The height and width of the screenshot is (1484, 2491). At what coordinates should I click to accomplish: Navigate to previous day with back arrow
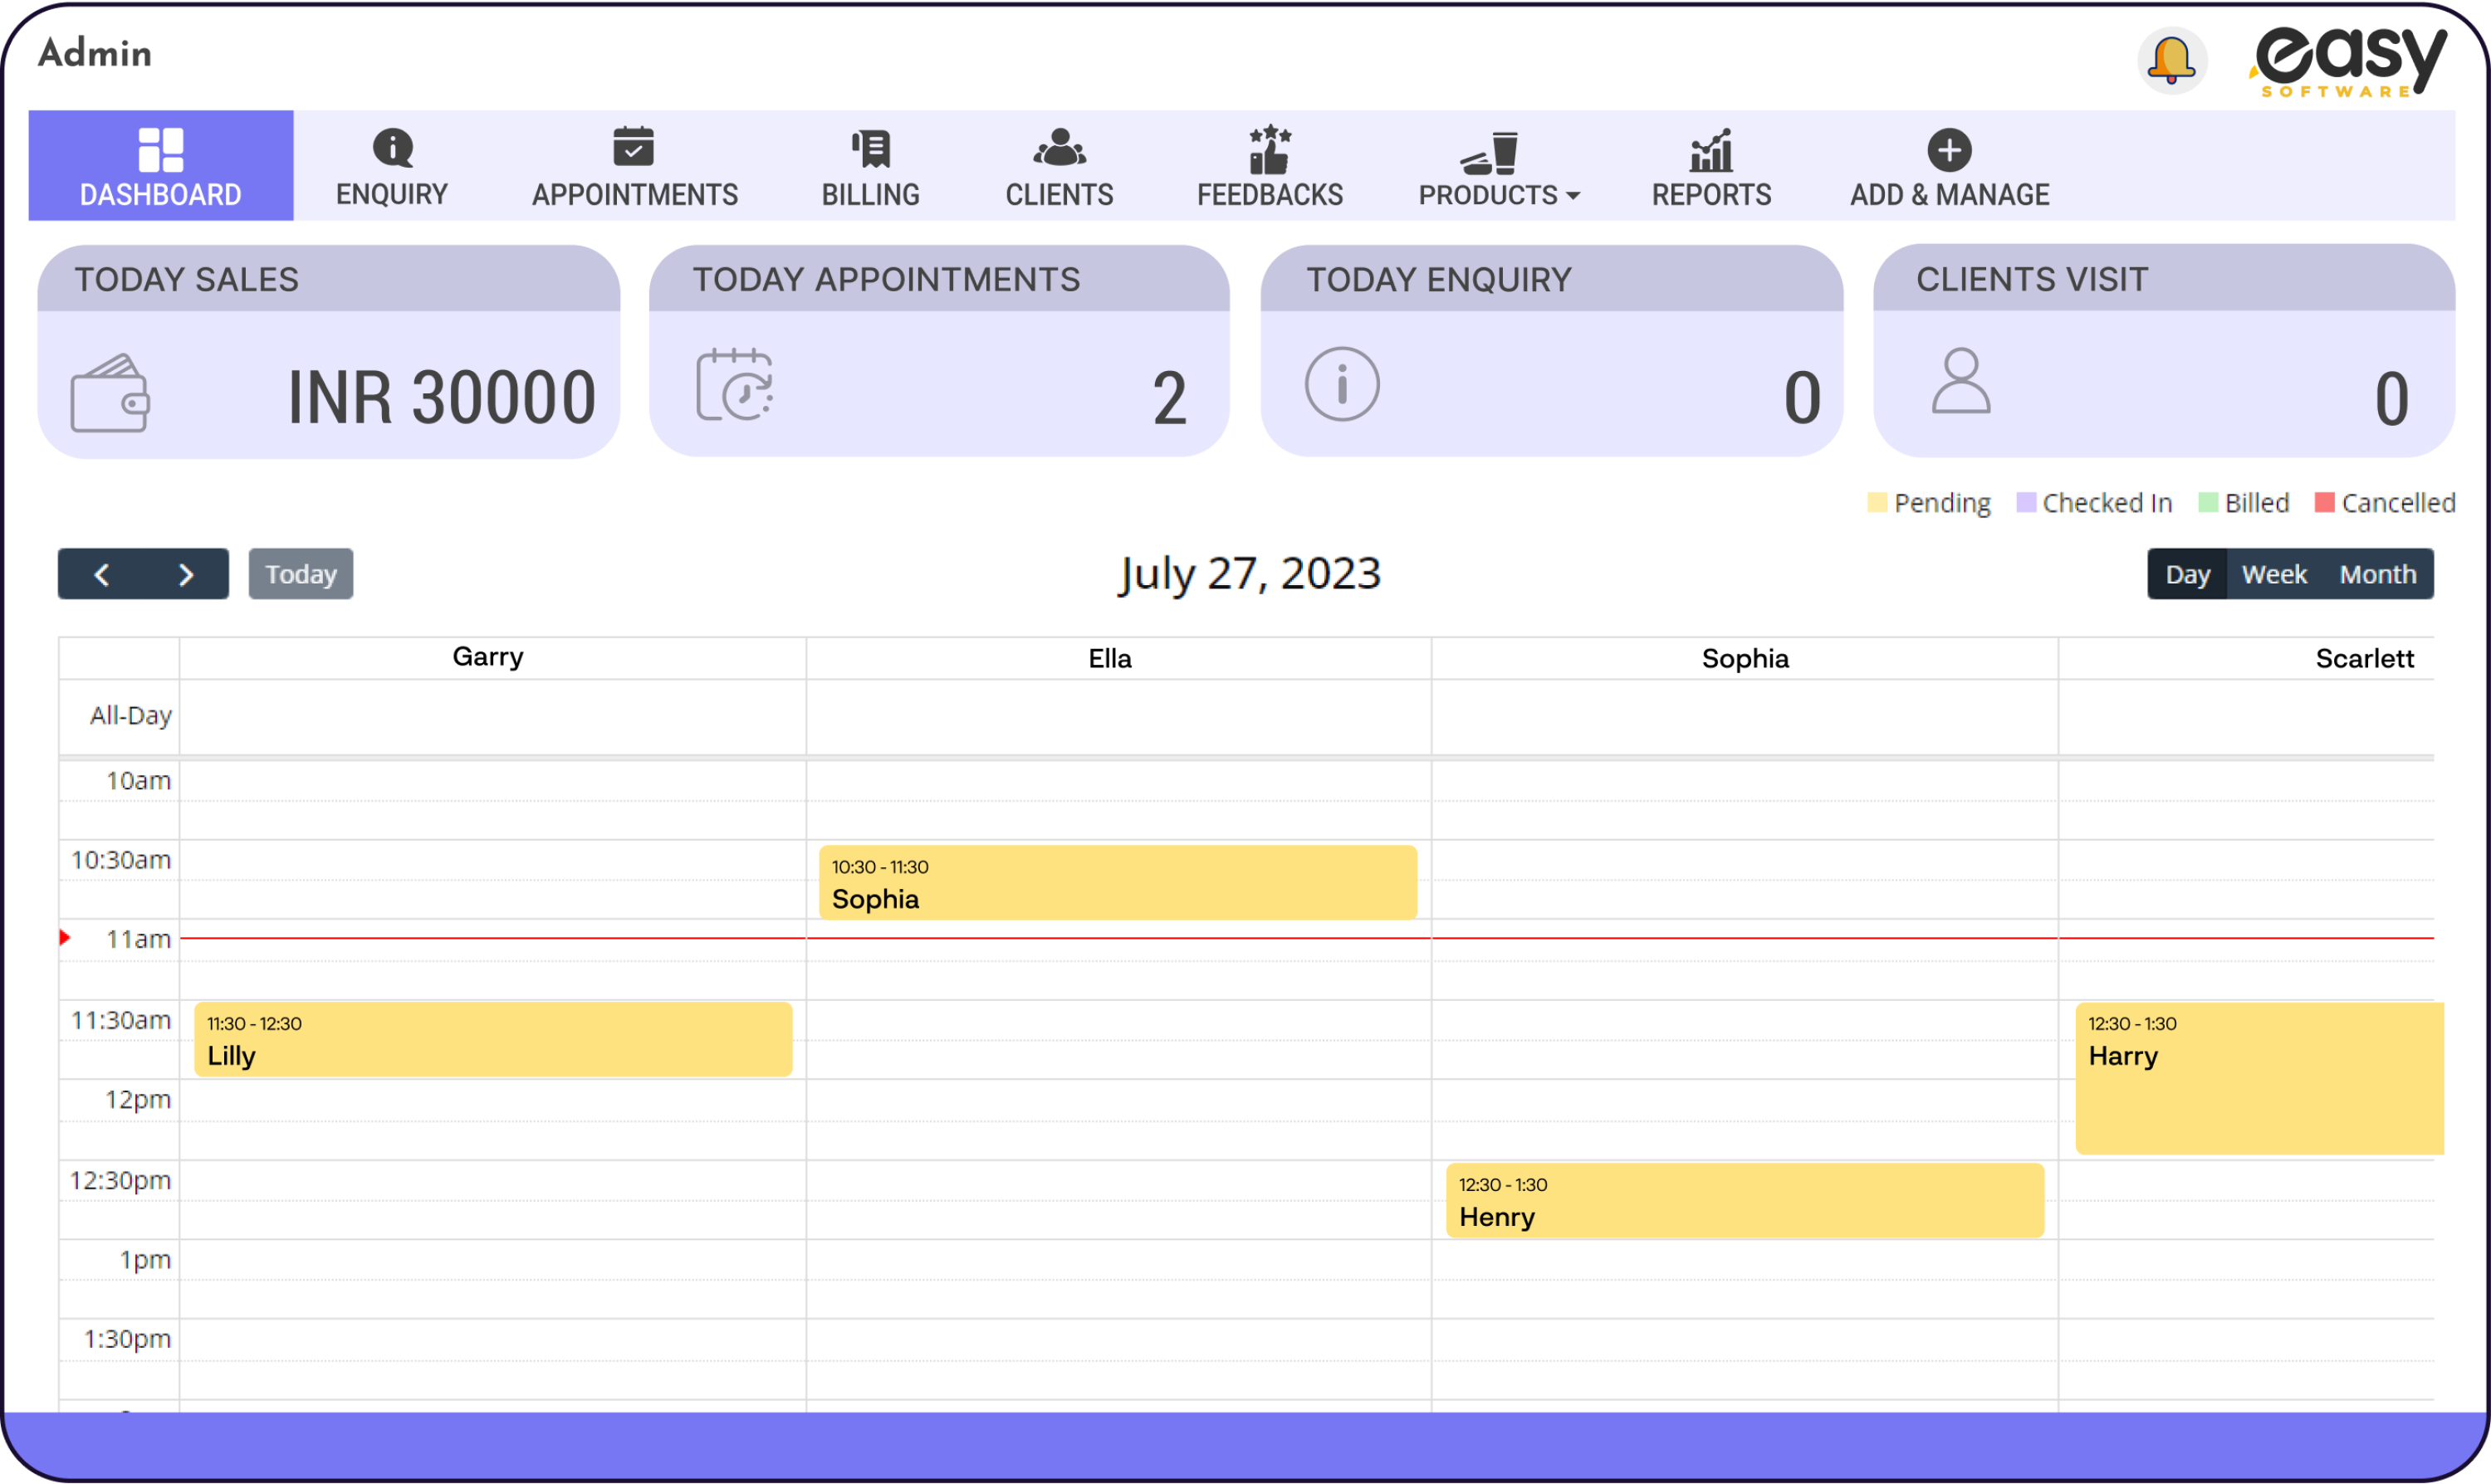(100, 573)
